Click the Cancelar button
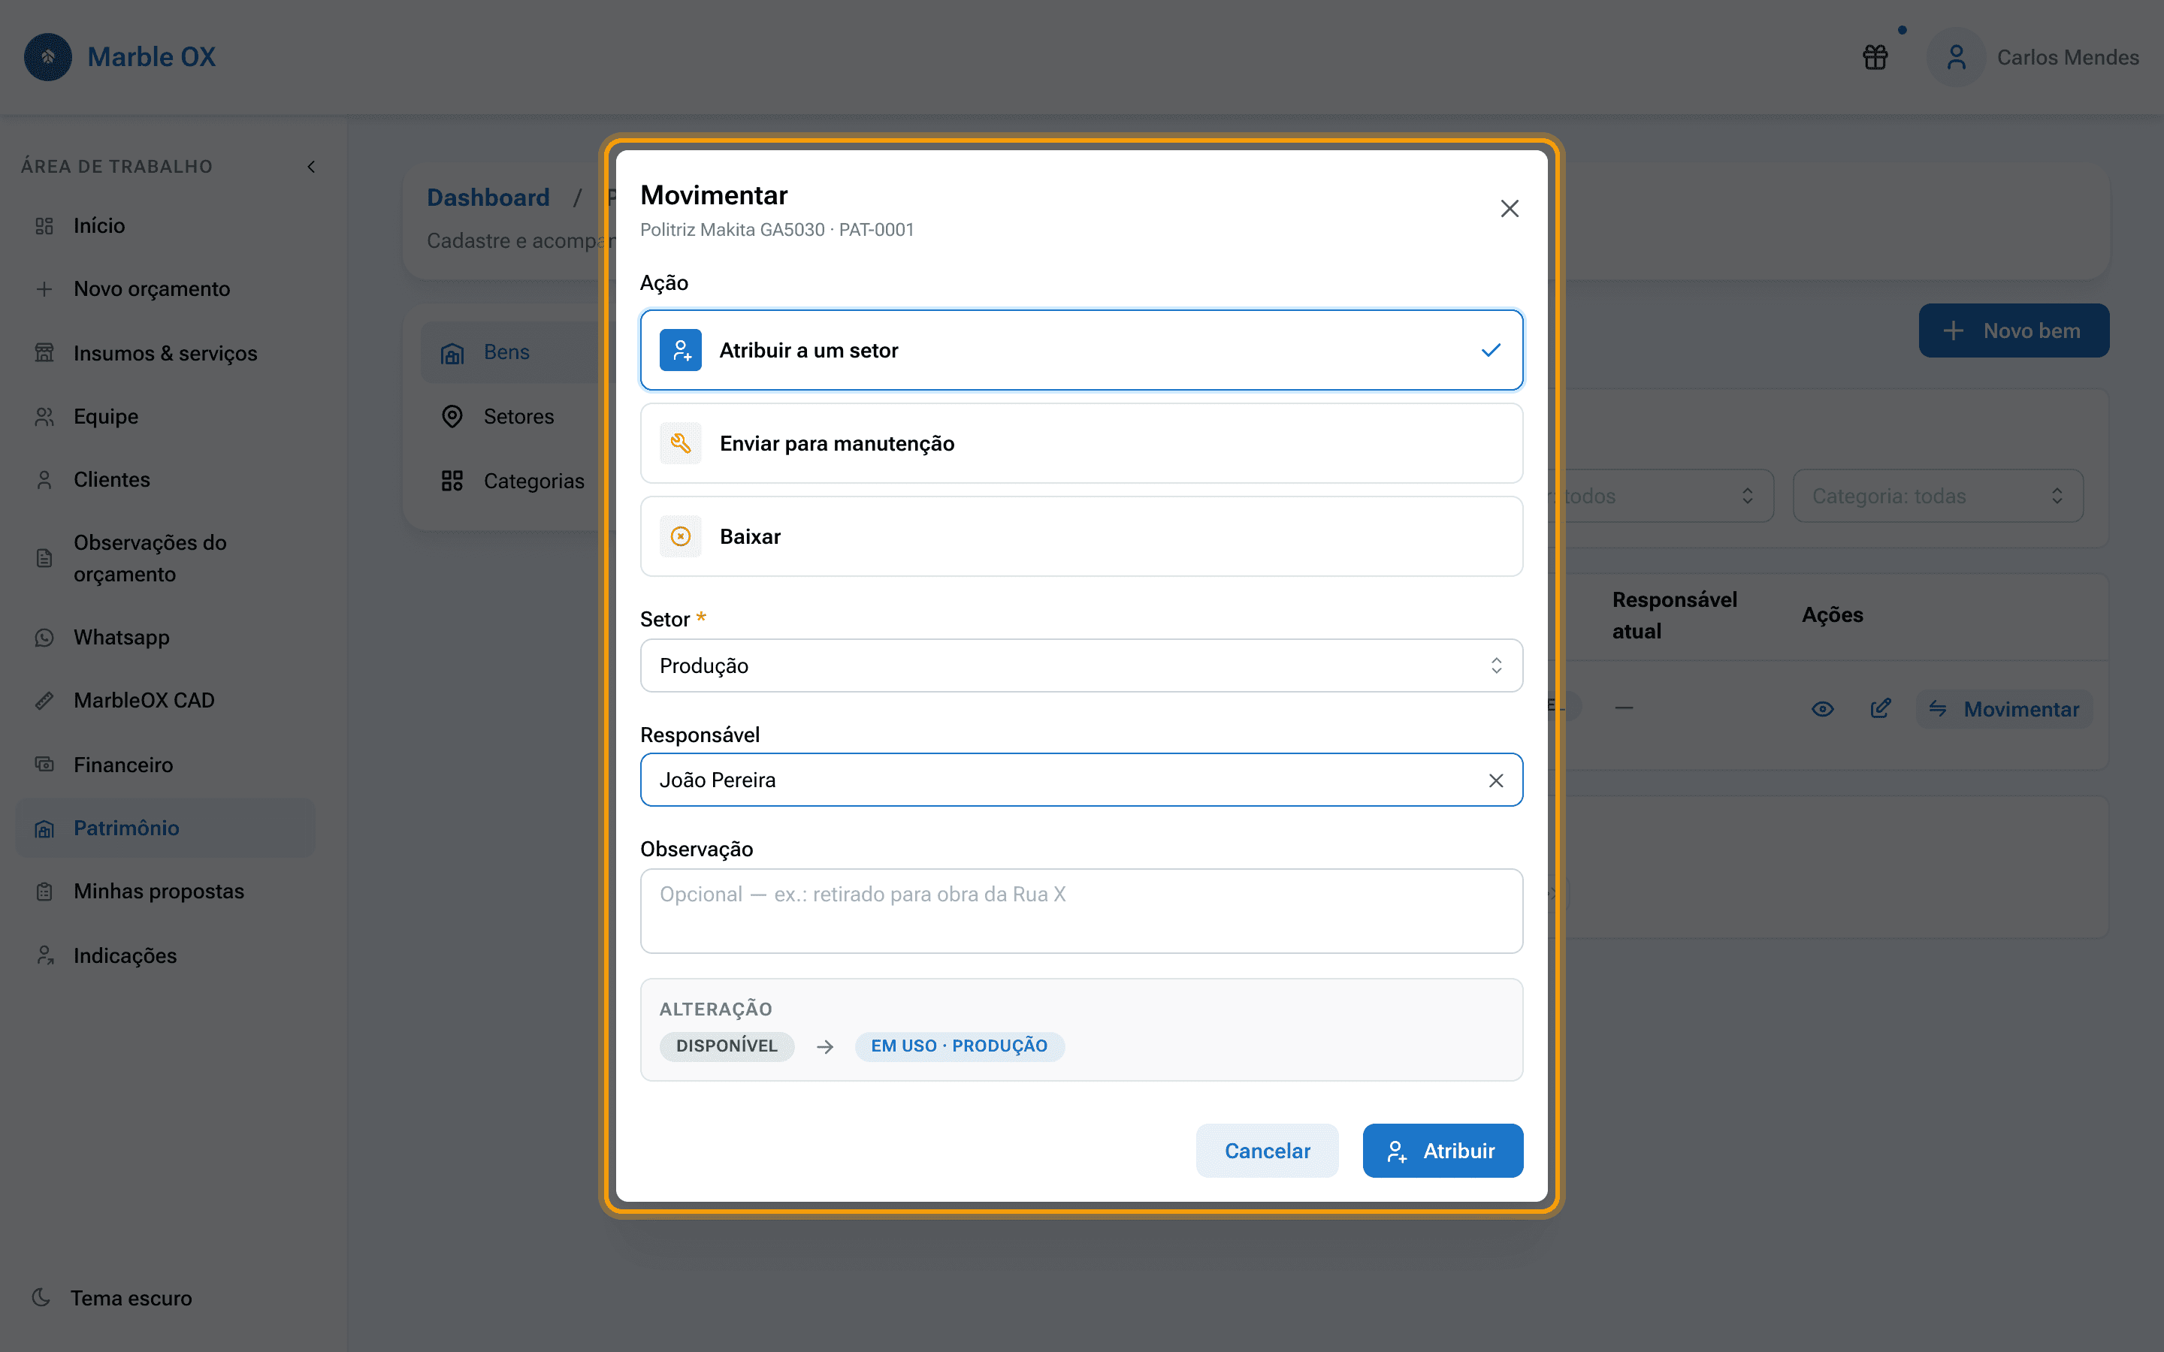 click(x=1267, y=1151)
